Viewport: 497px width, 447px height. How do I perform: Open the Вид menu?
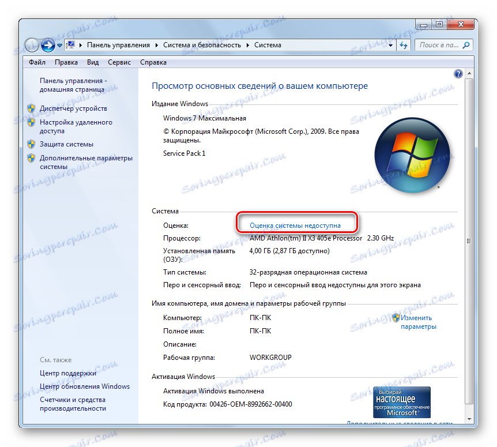click(93, 62)
